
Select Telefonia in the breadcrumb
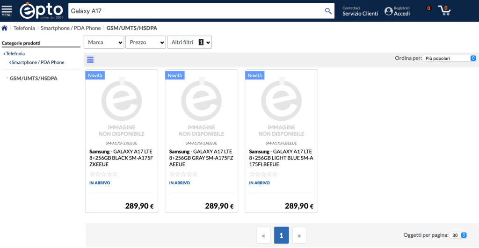(x=24, y=28)
